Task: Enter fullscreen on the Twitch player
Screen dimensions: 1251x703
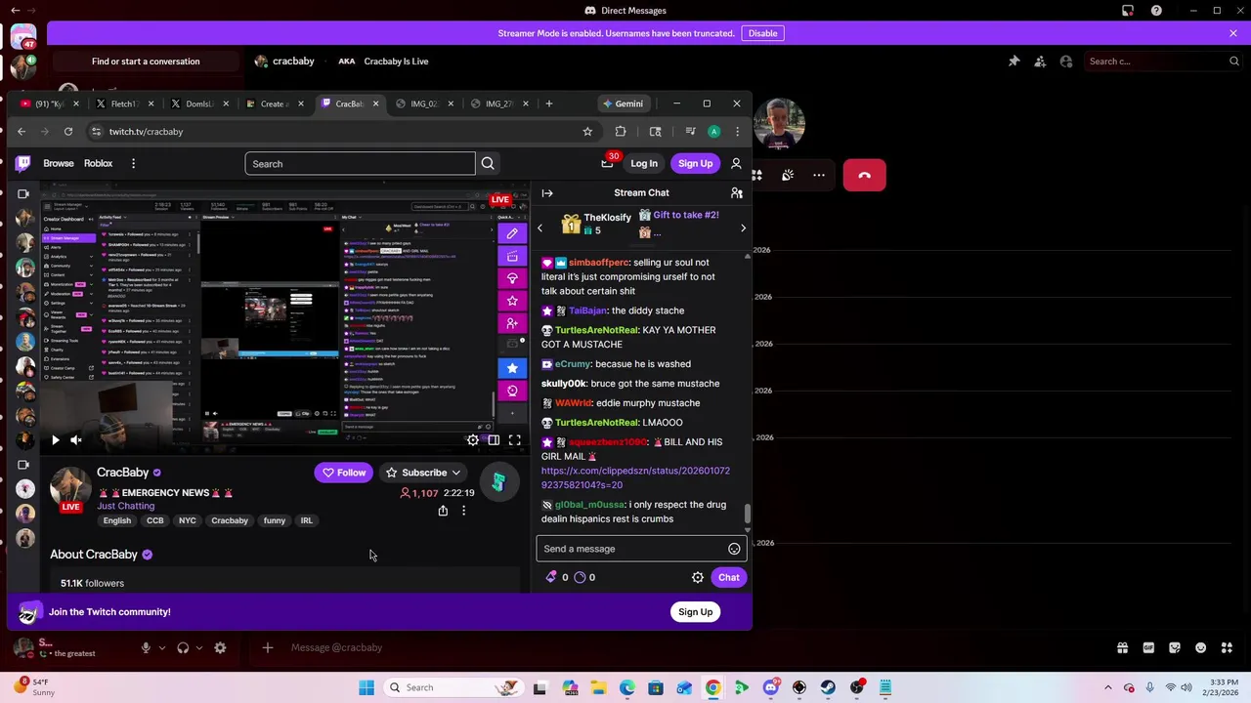Action: tap(515, 440)
